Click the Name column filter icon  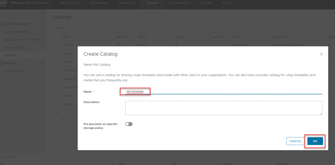click(111, 37)
